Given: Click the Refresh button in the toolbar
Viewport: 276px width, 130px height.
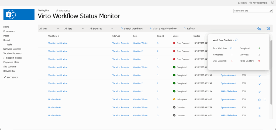Looking at the screenshot, I should [x=189, y=29].
